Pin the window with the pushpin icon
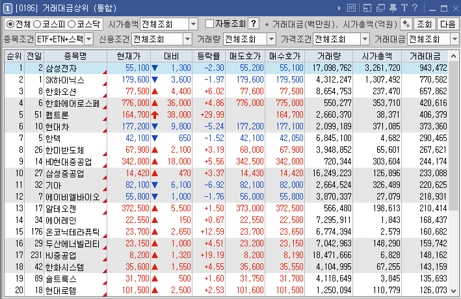The image size is (461, 299). pos(393,8)
